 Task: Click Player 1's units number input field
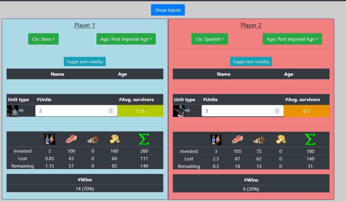click(76, 111)
